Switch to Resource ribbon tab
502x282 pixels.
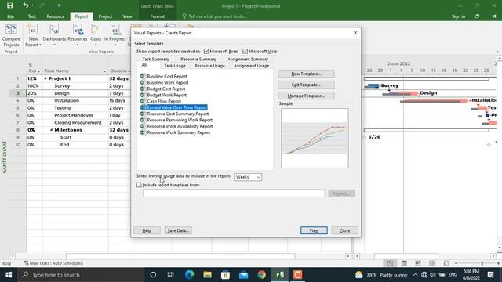click(x=56, y=16)
